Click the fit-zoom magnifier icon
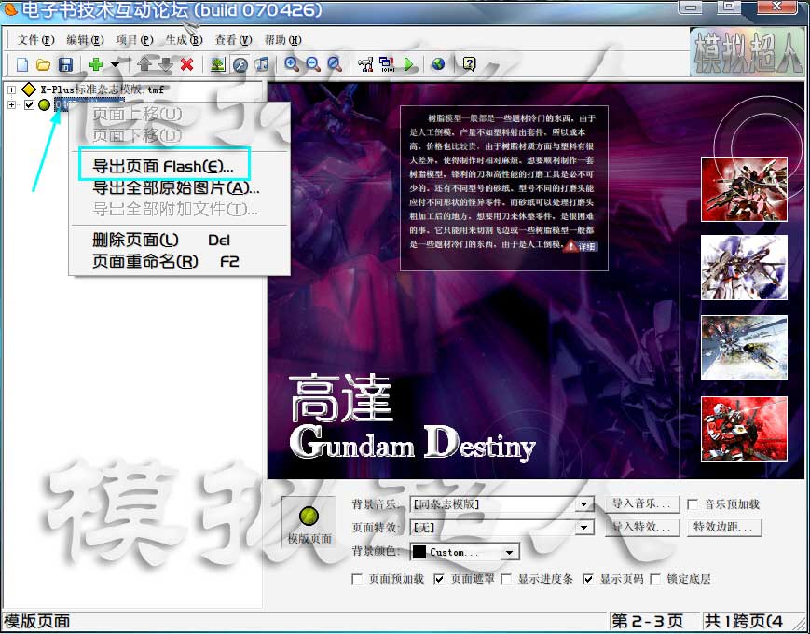The height and width of the screenshot is (634, 810). (335, 64)
